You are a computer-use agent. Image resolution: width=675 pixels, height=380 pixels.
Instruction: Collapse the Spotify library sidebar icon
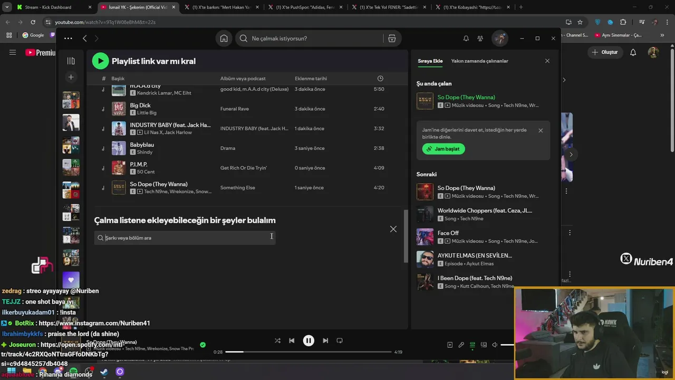click(x=71, y=61)
